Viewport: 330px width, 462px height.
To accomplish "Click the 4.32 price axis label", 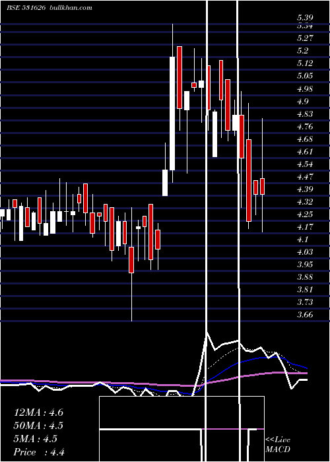I will point(305,202).
